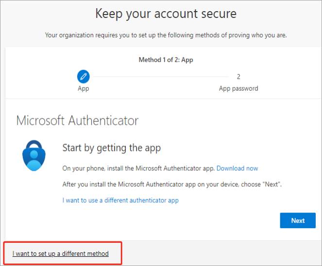The height and width of the screenshot is (266, 322).
Task: Click the Start by getting the app heading
Action: [x=112, y=148]
